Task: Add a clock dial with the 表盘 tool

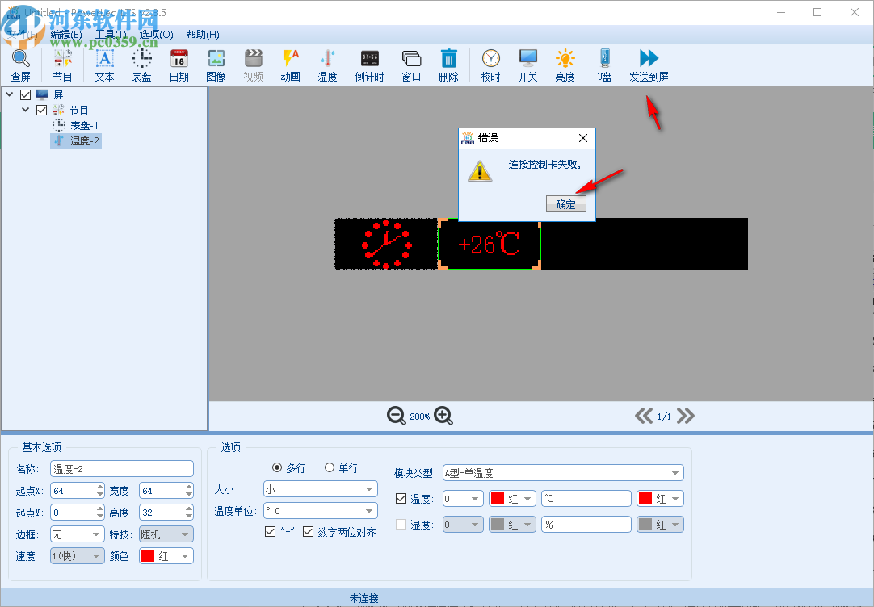Action: tap(141, 64)
